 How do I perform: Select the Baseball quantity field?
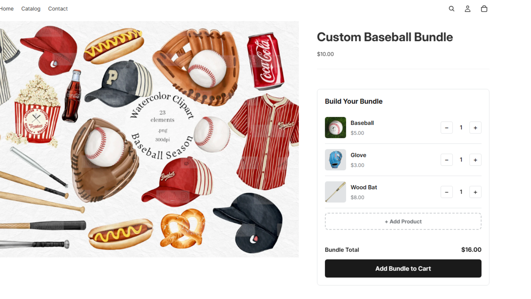[461, 128]
